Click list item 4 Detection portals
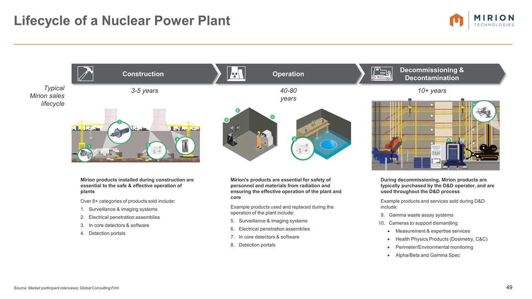The width and height of the screenshot is (532, 299). pos(103,233)
